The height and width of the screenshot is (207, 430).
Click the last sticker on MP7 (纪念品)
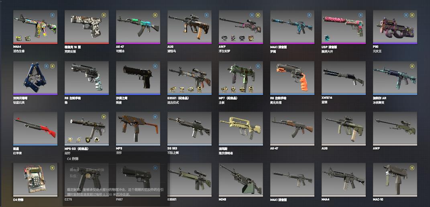[251, 89]
